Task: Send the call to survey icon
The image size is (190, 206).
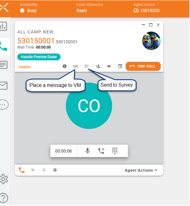Action: click(x=87, y=66)
